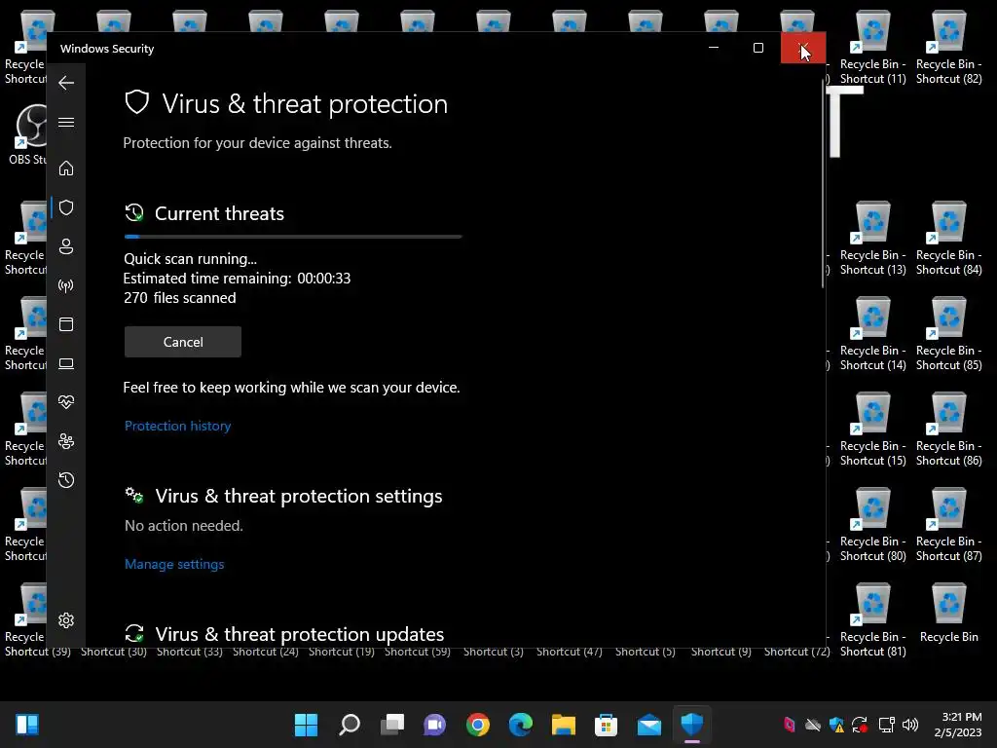The image size is (997, 748).
Task: Open Microsoft Store from taskbar
Action: pyautogui.click(x=606, y=725)
